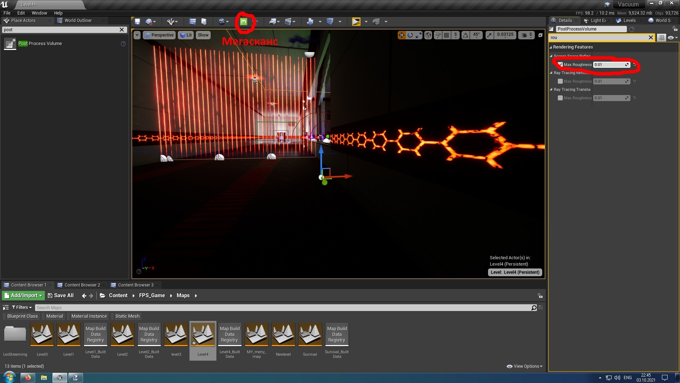Toggle rotation snapping in the viewport toolbar
Image resolution: width=680 pixels, height=383 pixels.
coord(465,35)
